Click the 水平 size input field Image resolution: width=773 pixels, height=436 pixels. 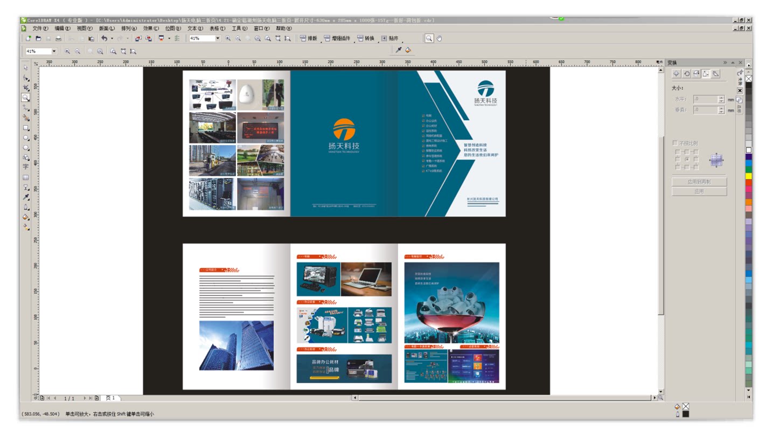coord(706,99)
